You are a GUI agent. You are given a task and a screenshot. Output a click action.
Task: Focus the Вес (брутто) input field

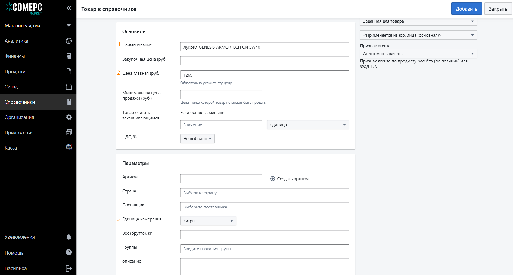coord(265,235)
